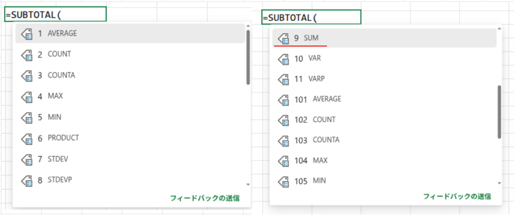Click the tag icon beside 1 AVERAGE
Viewport: 514px width, 215px height.
point(27,33)
